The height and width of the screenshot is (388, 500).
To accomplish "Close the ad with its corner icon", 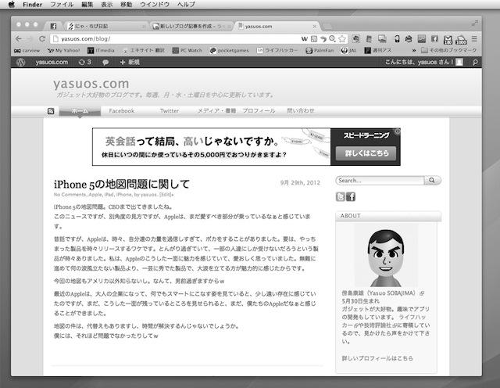I will (398, 131).
